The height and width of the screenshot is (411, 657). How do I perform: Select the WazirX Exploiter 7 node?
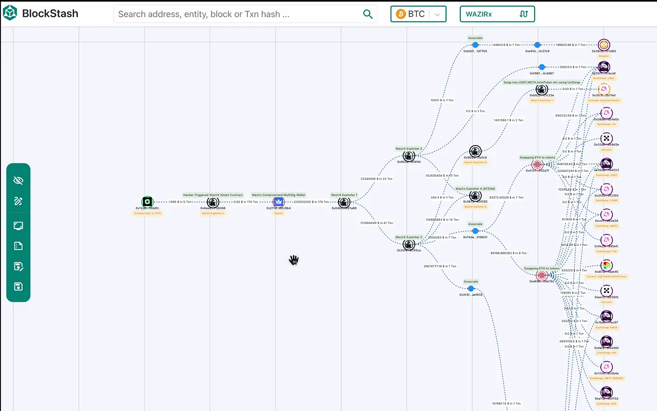[x=542, y=89]
